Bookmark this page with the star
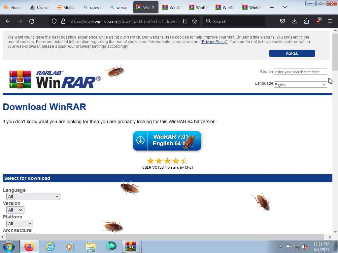 [194, 21]
